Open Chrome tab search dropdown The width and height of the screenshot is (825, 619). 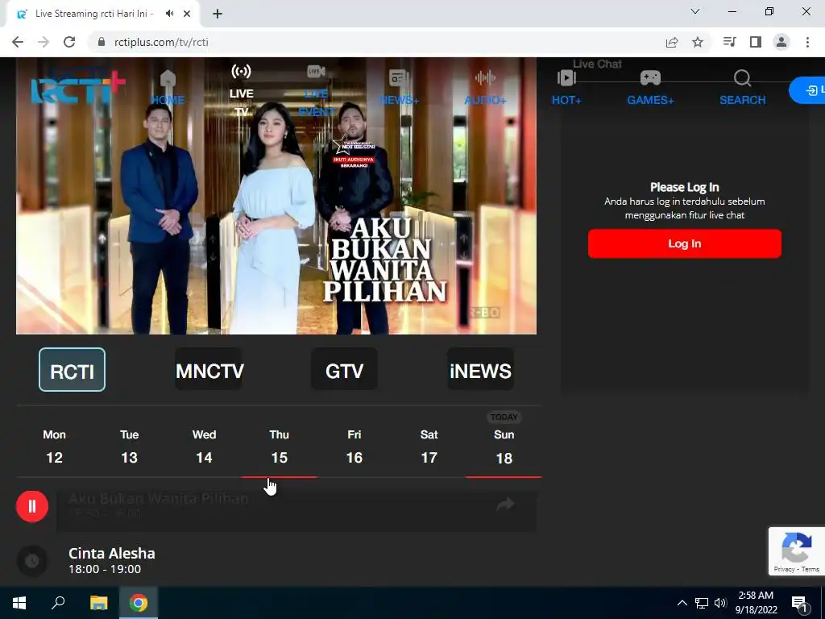click(x=695, y=11)
